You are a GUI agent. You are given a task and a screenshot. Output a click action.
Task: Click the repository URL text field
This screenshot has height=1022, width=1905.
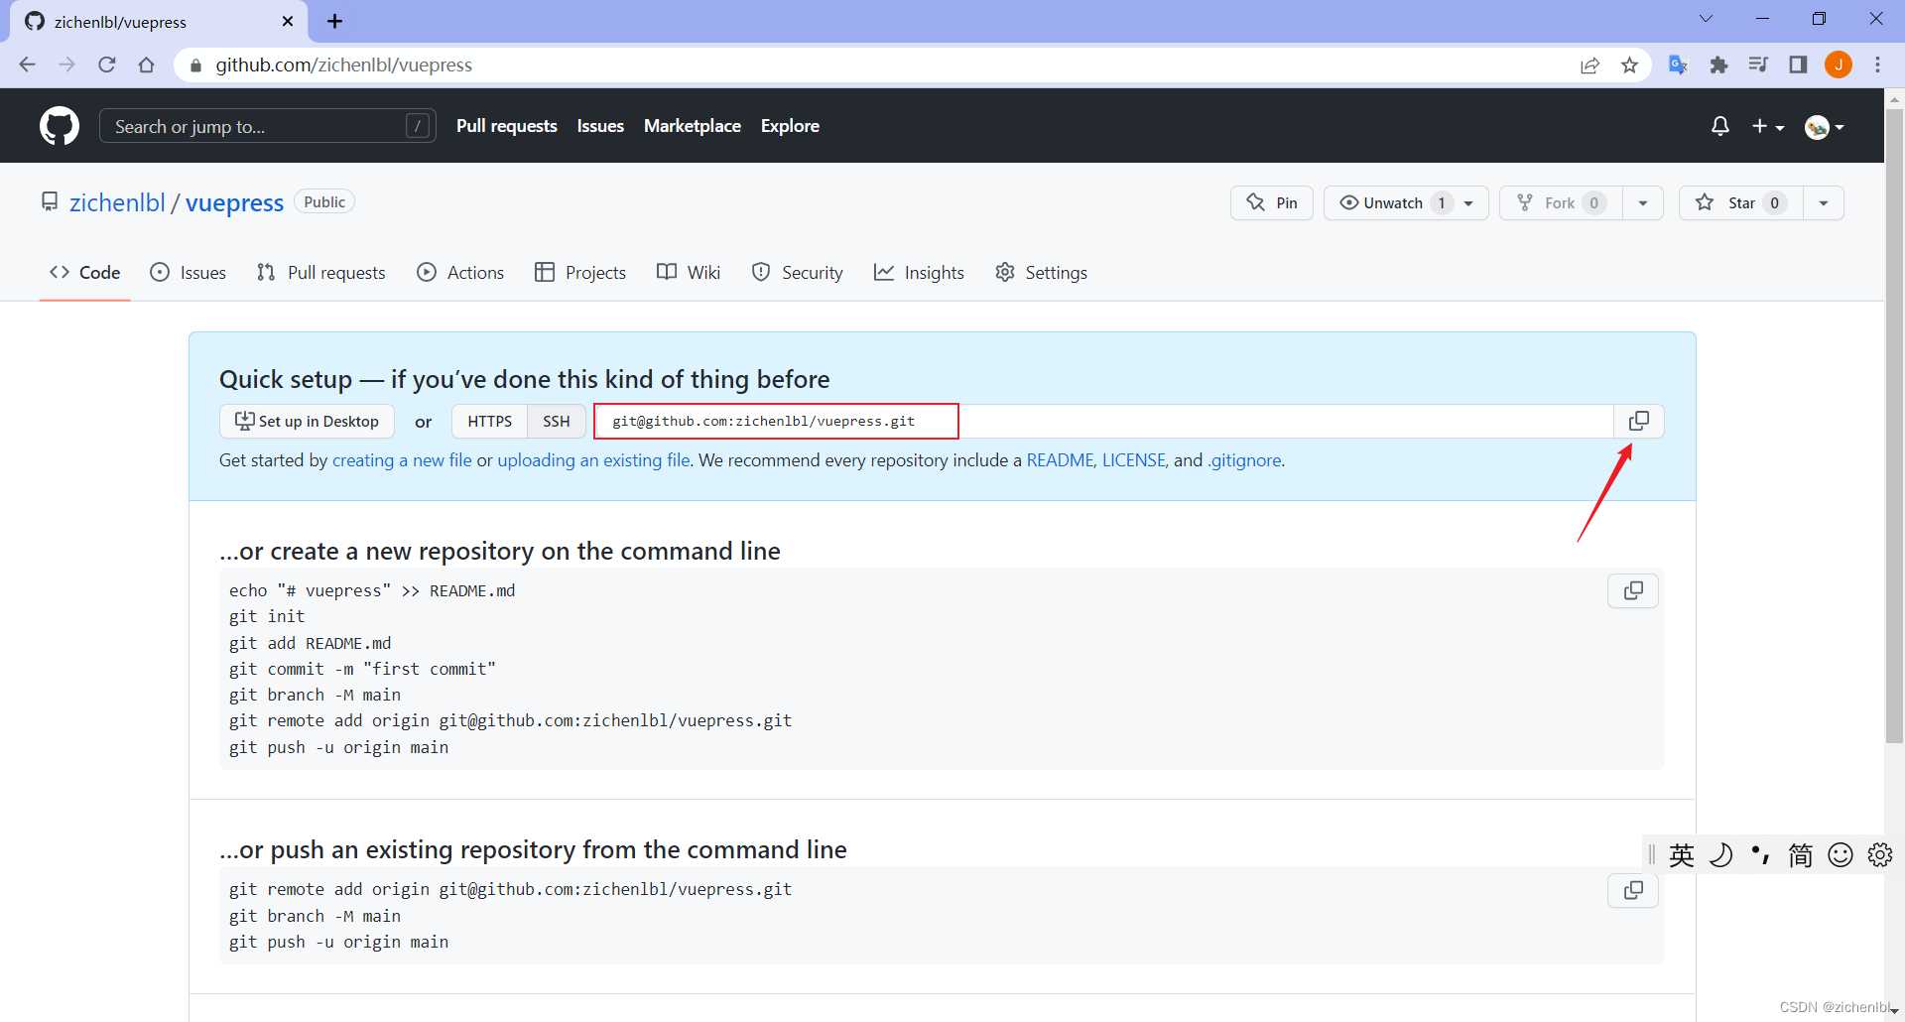1103,421
